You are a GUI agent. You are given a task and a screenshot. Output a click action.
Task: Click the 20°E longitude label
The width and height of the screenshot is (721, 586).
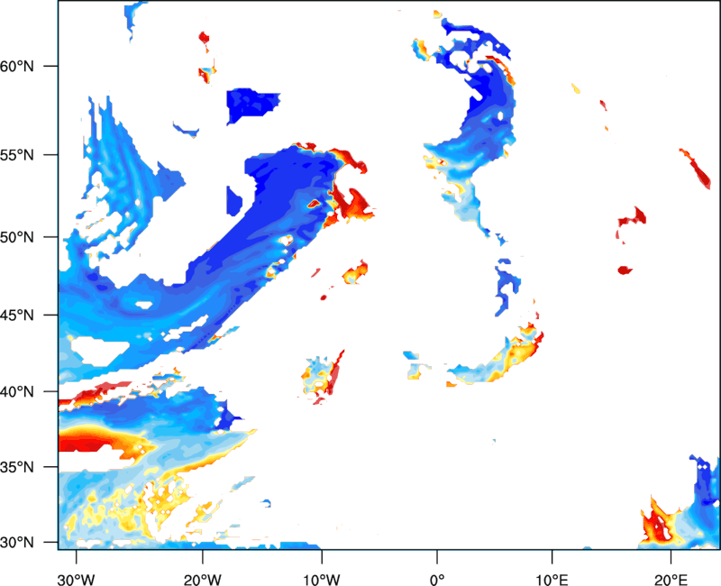click(x=671, y=580)
